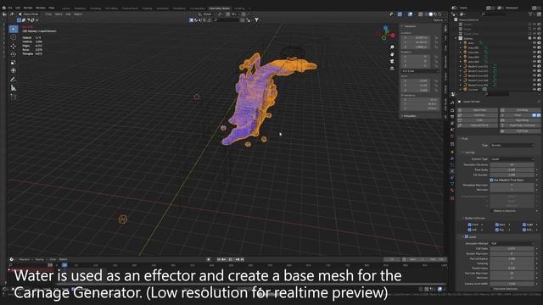Click the Blender logo menu icon
This screenshot has width=543, height=305.
4,8
